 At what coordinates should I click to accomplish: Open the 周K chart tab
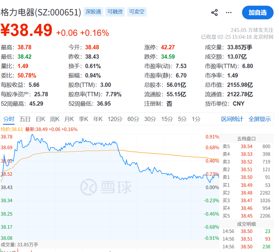tap(55, 119)
